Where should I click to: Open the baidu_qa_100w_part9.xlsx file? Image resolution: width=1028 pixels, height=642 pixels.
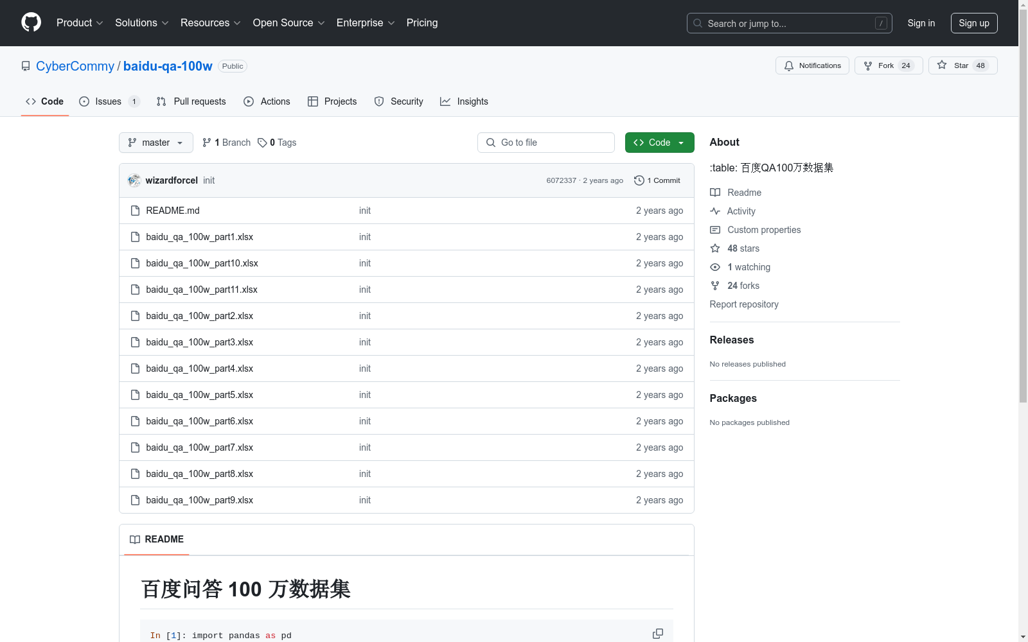(x=199, y=500)
